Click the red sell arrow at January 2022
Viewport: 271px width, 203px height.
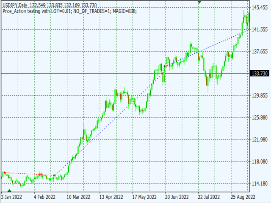coord(5,173)
